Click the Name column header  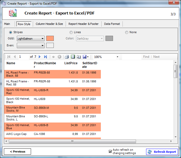[11, 63]
